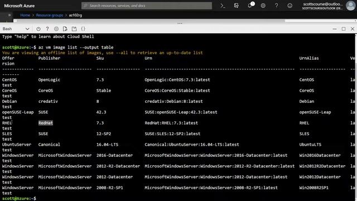Restart Cloud Shell using the power icon
Screen dimensions: 357x201
(38, 28)
